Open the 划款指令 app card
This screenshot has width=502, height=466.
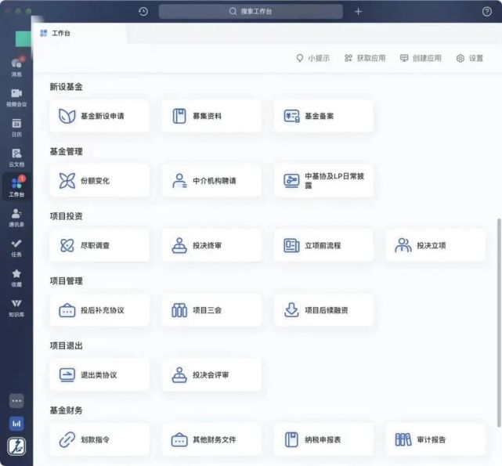99,439
